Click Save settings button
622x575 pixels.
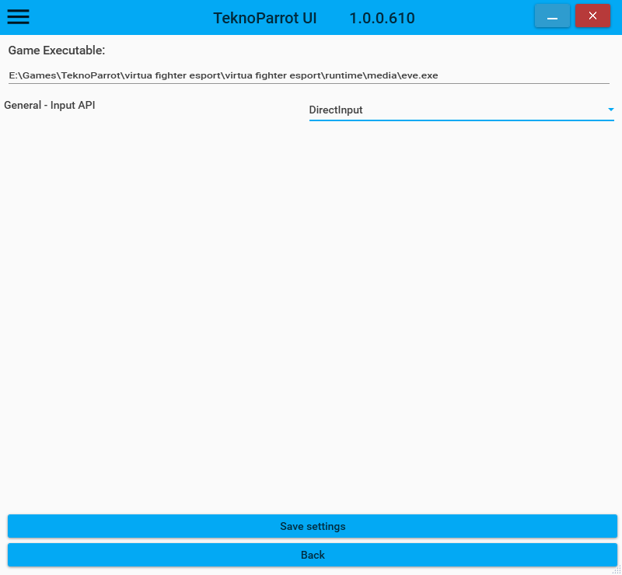[313, 526]
